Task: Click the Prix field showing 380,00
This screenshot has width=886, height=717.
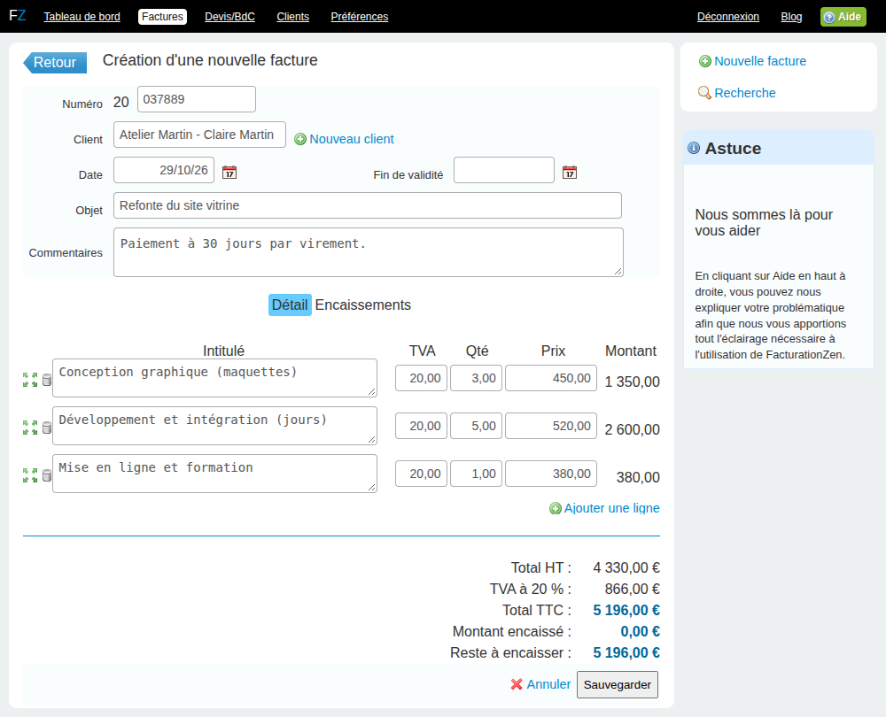Action: pos(551,474)
